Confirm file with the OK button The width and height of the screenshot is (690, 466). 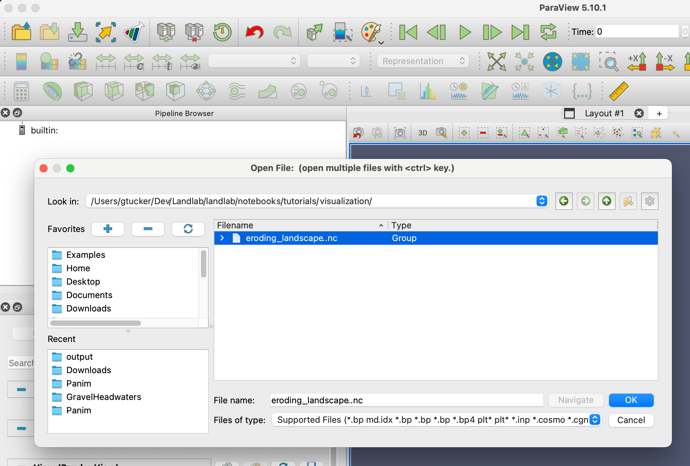tap(631, 400)
